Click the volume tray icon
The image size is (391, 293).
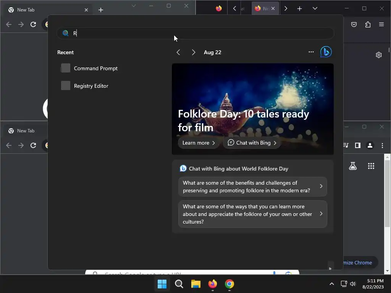tap(353, 284)
